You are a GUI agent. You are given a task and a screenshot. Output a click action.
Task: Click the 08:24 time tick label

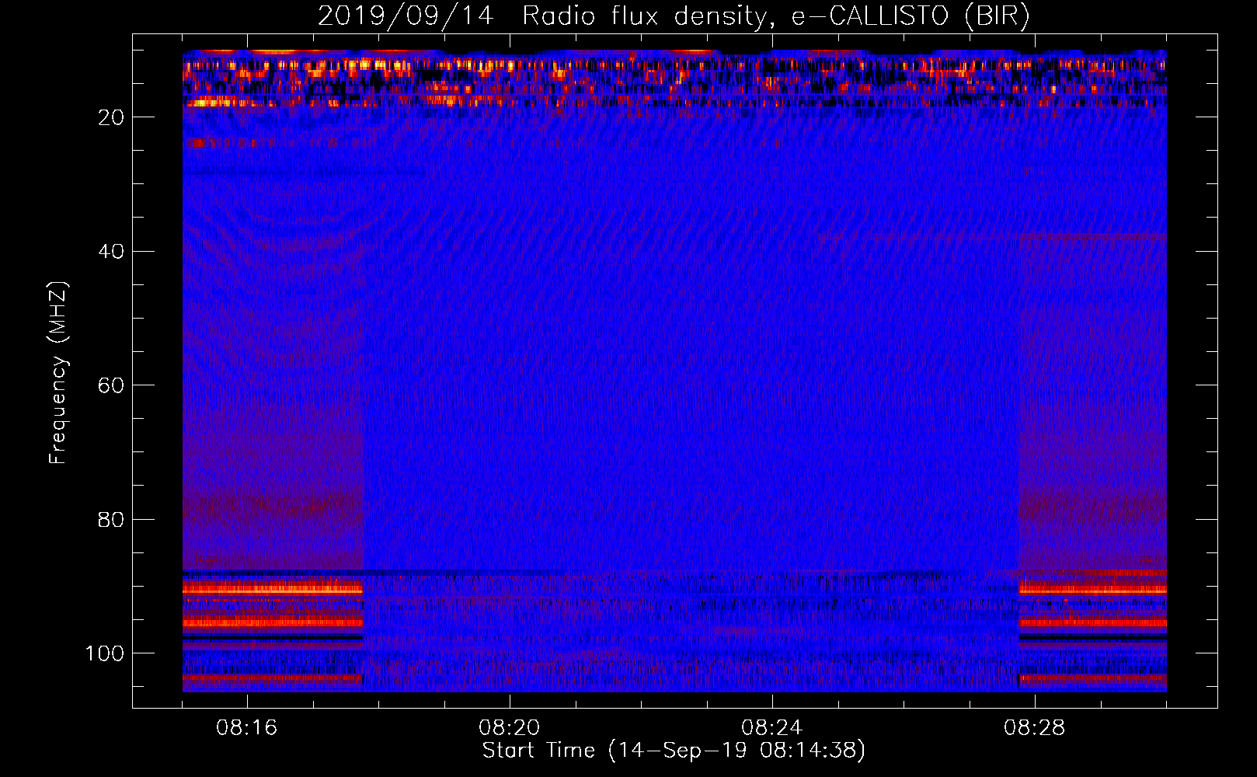[772, 728]
